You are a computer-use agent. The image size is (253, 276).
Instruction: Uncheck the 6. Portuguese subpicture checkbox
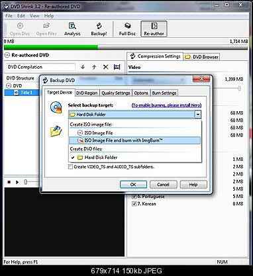coord(134,197)
